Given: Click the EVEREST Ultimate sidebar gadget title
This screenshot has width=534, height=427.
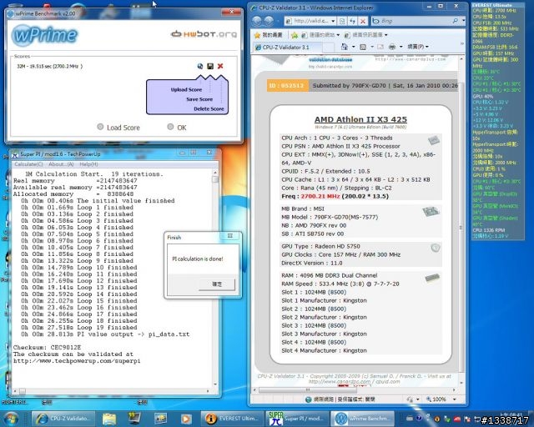Looking at the screenshot, I should pyautogui.click(x=492, y=5).
